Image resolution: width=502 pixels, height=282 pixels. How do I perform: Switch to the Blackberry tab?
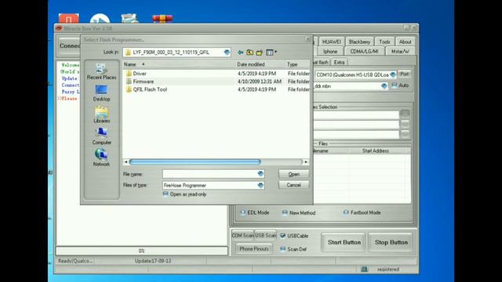pyautogui.click(x=359, y=42)
